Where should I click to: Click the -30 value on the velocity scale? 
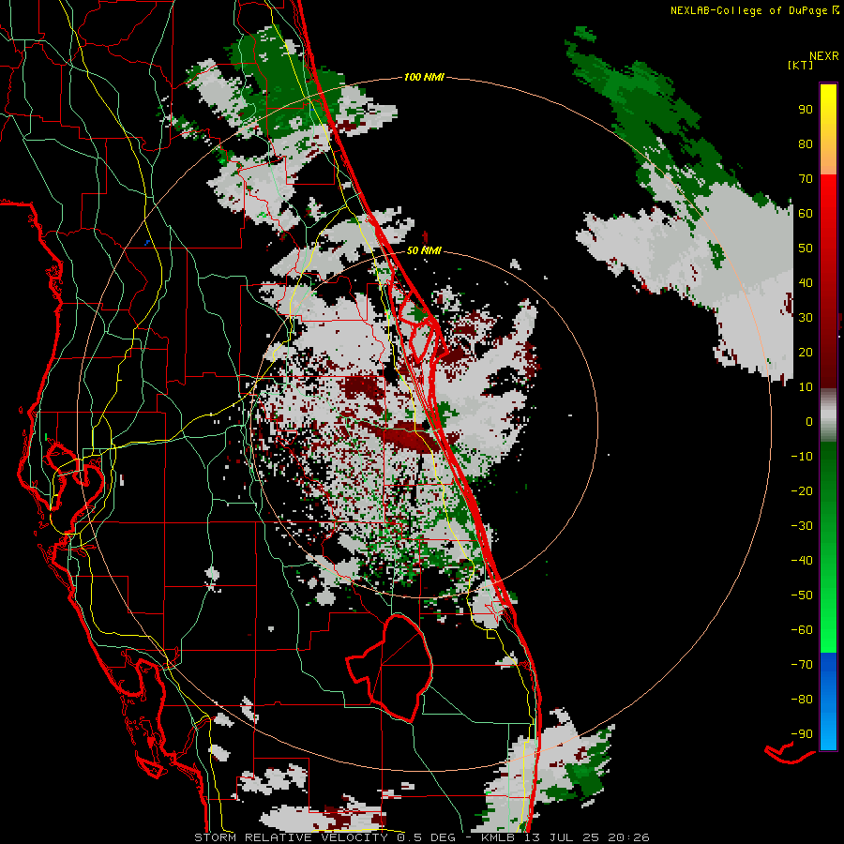(x=802, y=526)
